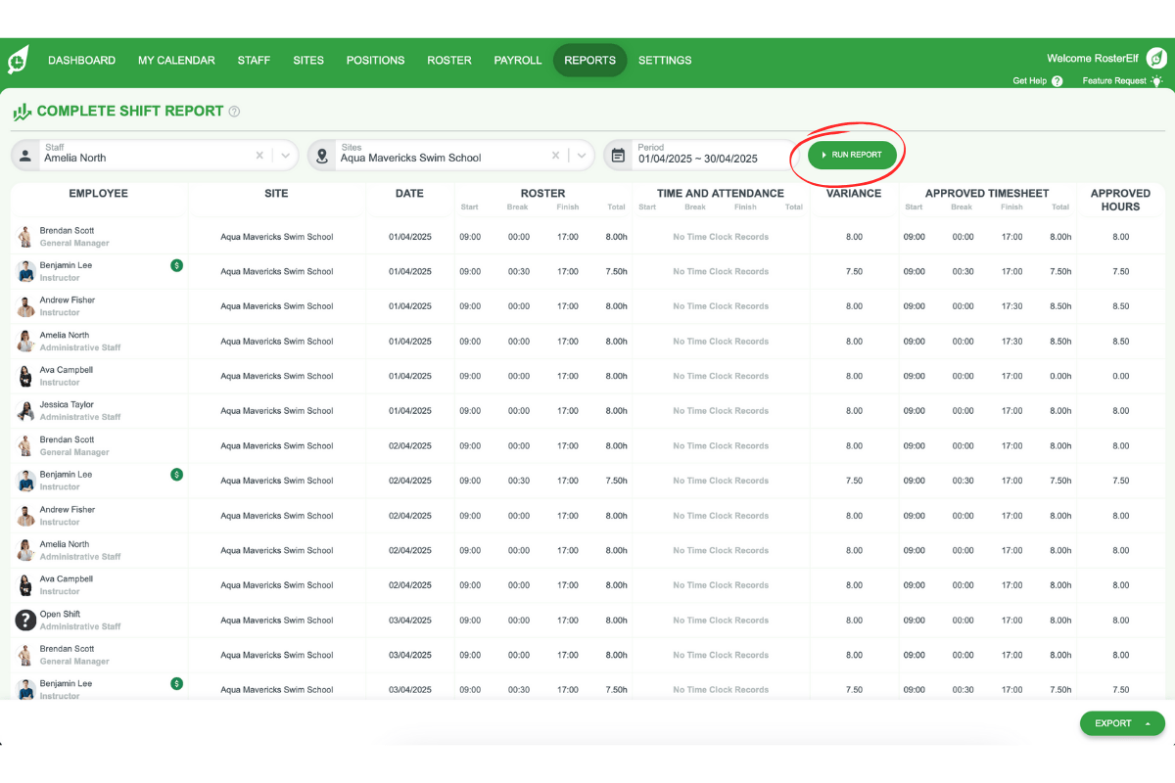Click the person icon in the Staff filter
This screenshot has width=1175, height=783.
coord(25,155)
